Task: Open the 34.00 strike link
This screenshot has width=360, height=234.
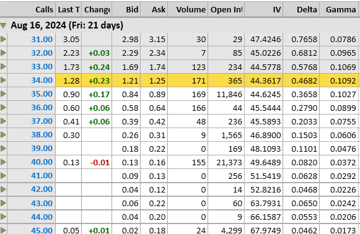Action: 42,80
